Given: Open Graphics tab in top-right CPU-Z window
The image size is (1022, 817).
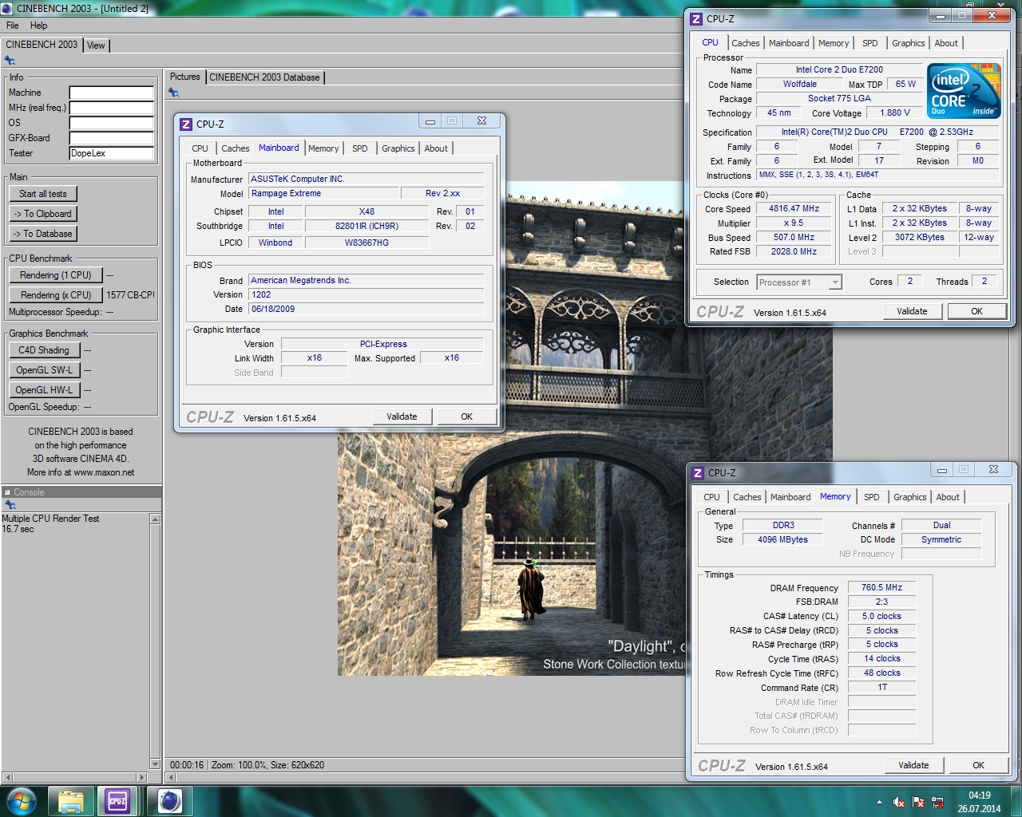Looking at the screenshot, I should tap(909, 43).
